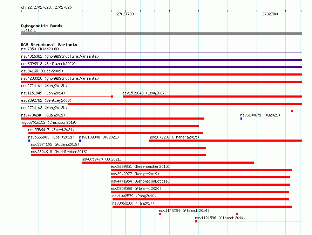Screen dimensions: 312x235
Task: Open the nsv5586417 (Ebert2021) label
Action: click(x=51, y=130)
